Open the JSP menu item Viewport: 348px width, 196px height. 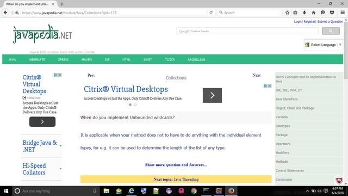point(107,59)
